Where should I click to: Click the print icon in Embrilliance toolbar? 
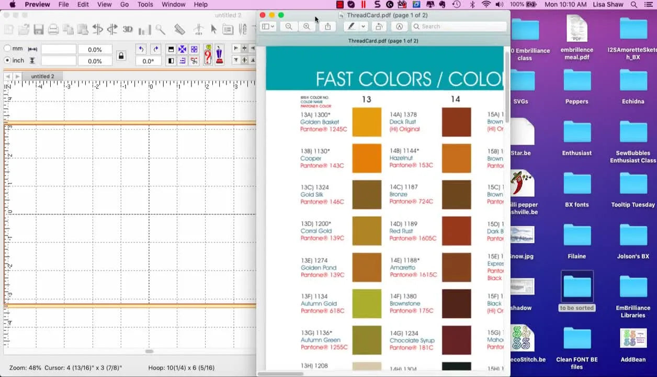53,29
